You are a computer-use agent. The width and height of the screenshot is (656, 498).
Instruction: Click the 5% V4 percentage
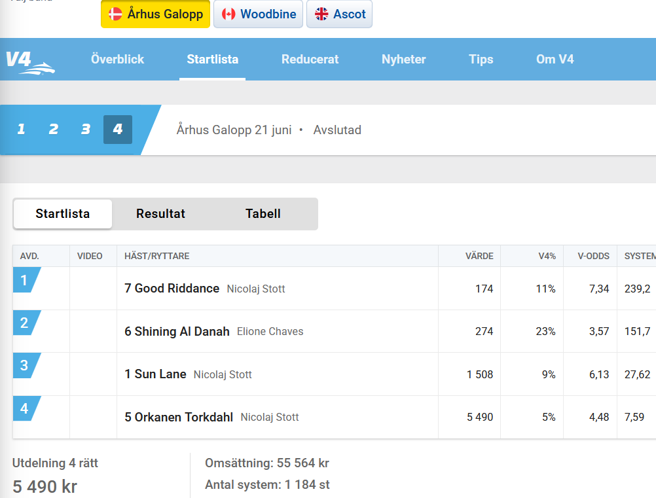[549, 418]
